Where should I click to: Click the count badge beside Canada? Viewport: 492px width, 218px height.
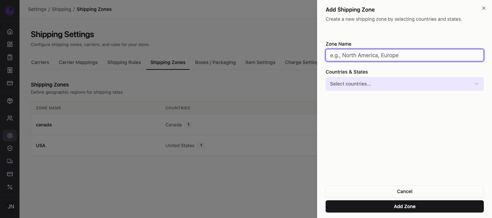coord(188,125)
